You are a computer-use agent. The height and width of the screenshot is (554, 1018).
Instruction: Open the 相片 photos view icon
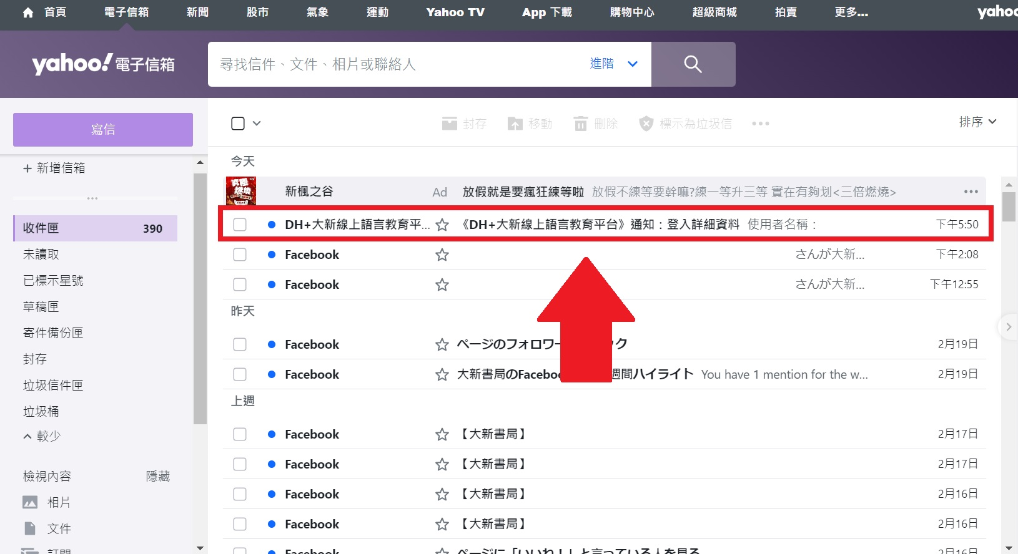30,502
